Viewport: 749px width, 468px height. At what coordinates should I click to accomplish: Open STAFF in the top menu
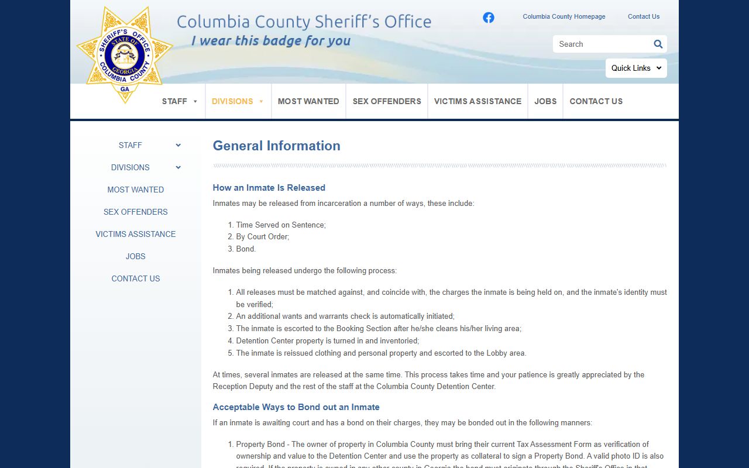(x=174, y=101)
